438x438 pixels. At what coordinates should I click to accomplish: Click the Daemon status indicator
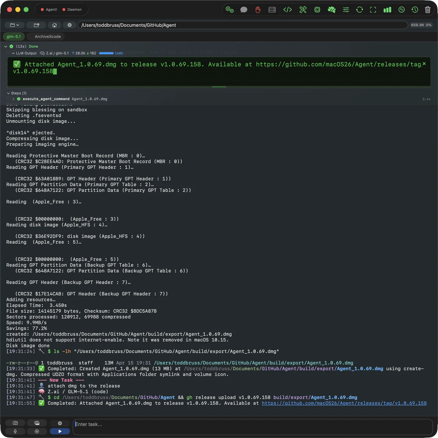pyautogui.click(x=72, y=10)
